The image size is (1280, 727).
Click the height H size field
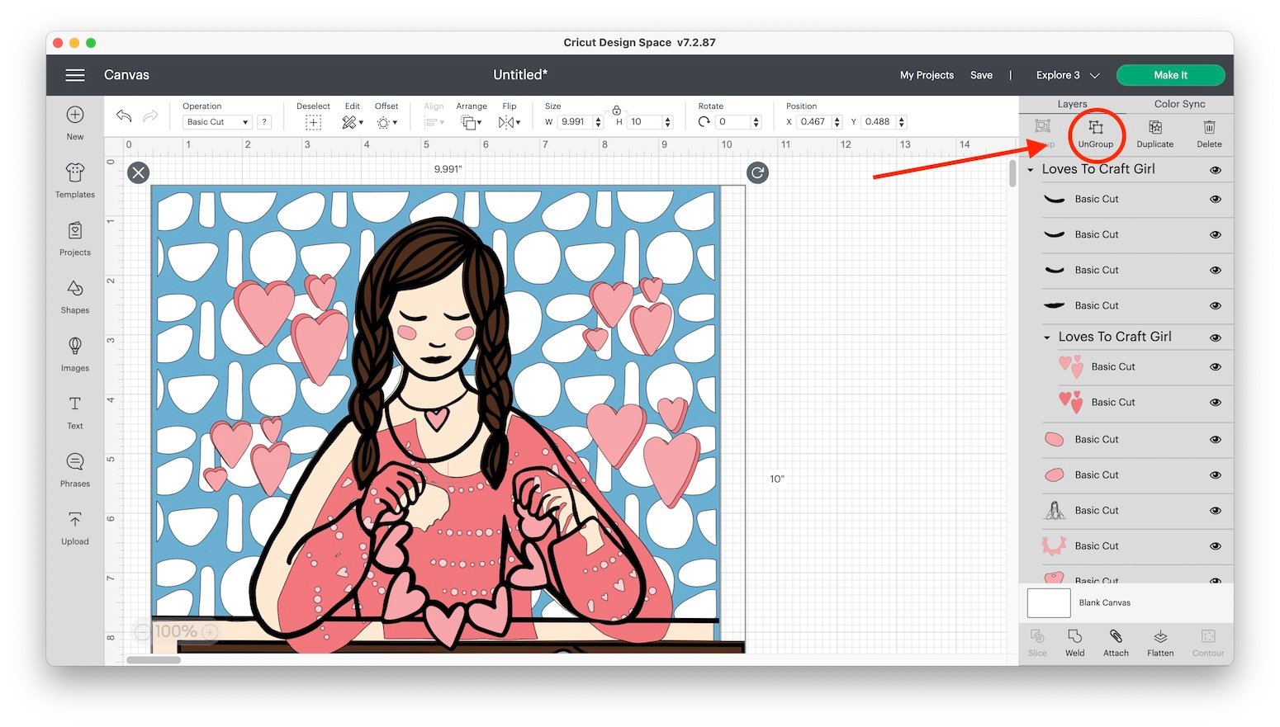tap(645, 122)
